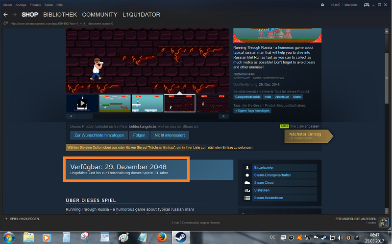The image size is (392, 244).
Task: Open the Hilfe menu
Action: [x=59, y=5]
